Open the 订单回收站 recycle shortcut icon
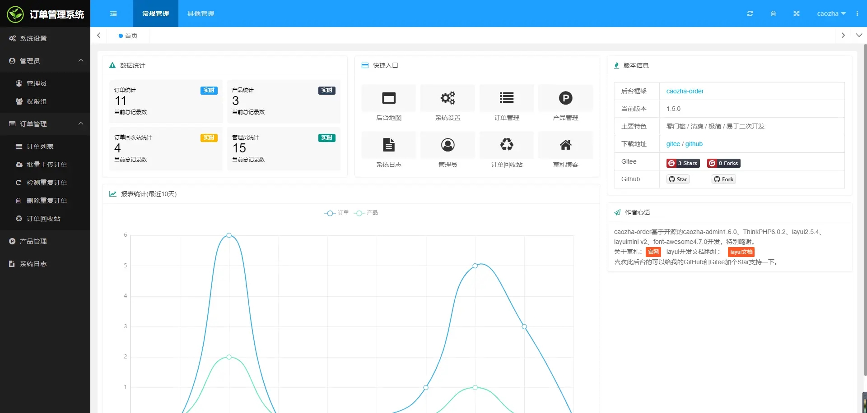 pyautogui.click(x=506, y=145)
